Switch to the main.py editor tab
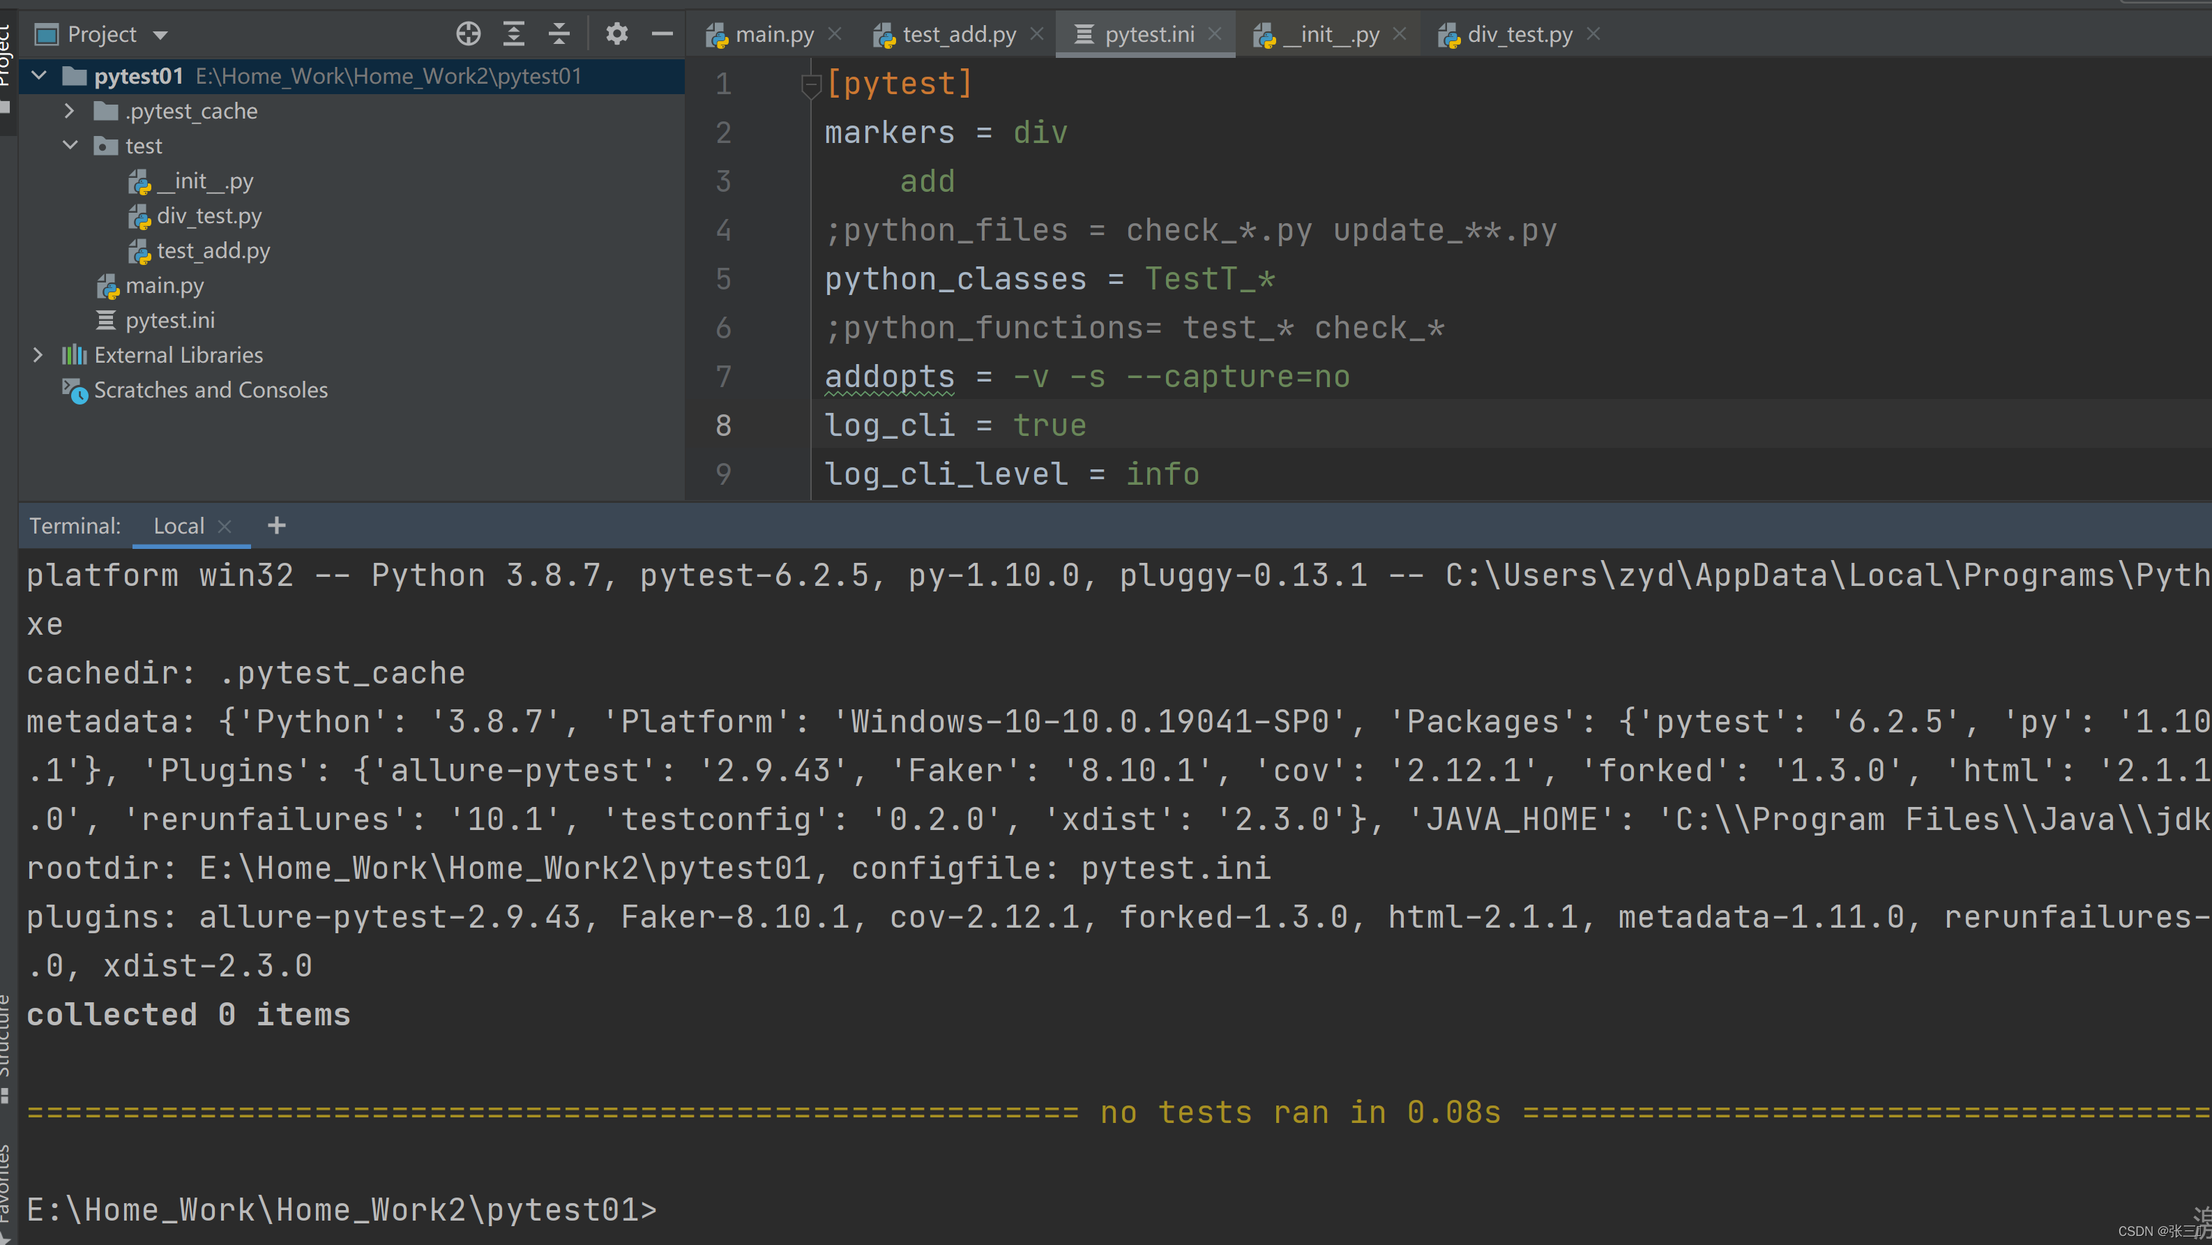The height and width of the screenshot is (1245, 2212). coord(773,34)
